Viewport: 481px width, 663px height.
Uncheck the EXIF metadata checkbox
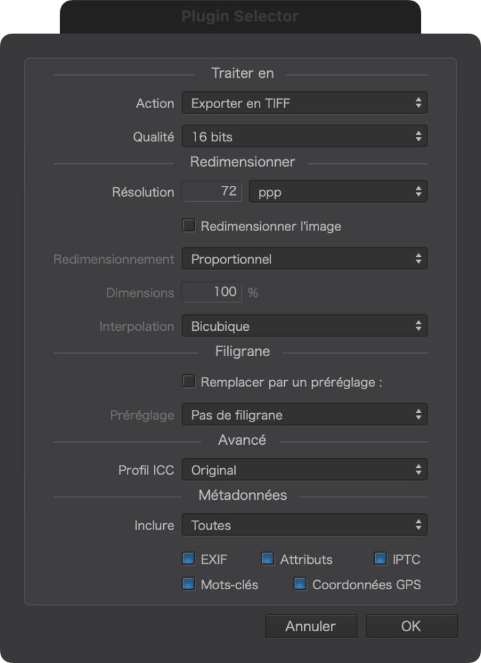coord(188,559)
